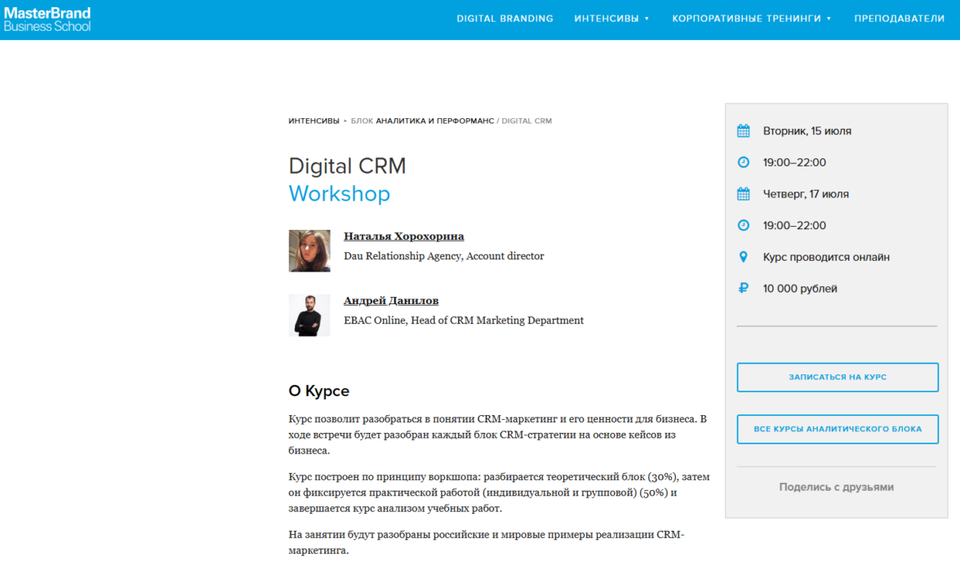Open the Наталья Хорохорина name link
Viewport: 960px width, 561px height.
point(403,236)
